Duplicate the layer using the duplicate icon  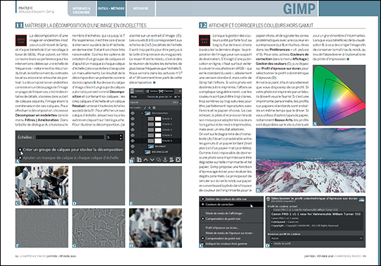point(159,159)
